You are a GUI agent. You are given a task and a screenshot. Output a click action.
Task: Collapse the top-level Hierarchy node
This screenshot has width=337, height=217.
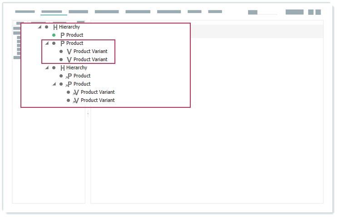tap(40, 27)
